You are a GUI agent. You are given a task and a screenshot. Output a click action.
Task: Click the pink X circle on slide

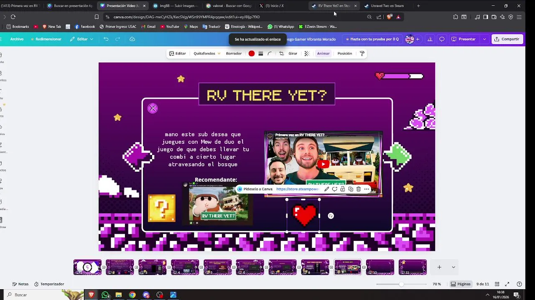[153, 109]
